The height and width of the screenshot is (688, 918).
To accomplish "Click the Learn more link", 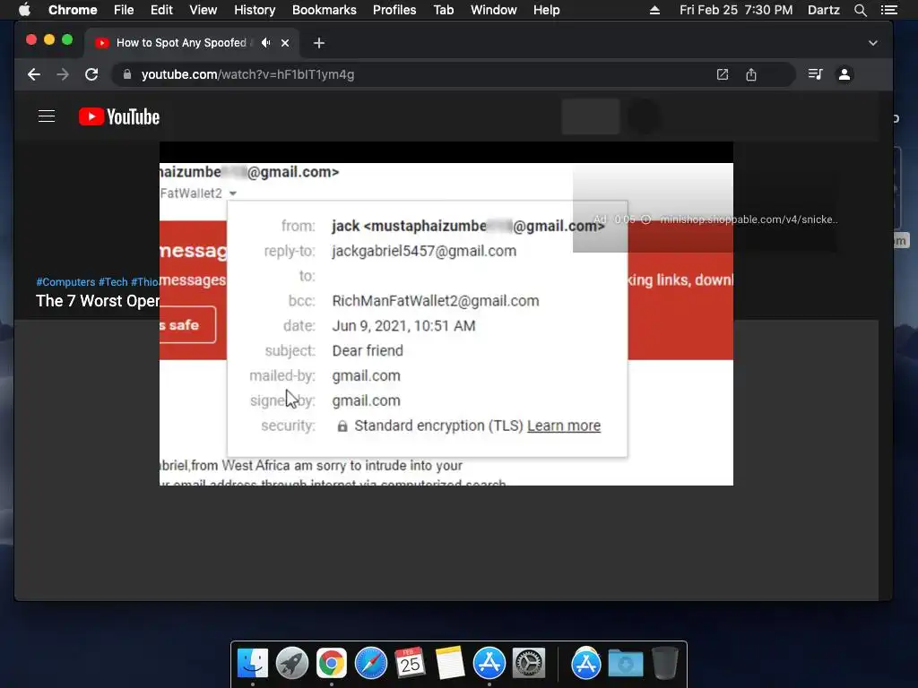I will pos(564,426).
